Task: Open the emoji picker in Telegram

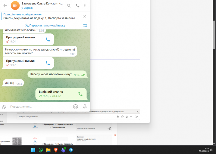Action: tap(76, 107)
